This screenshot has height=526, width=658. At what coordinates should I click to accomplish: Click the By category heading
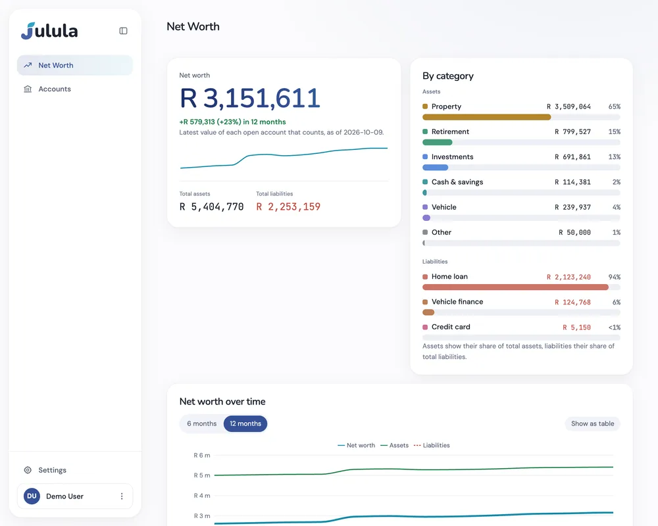[447, 76]
